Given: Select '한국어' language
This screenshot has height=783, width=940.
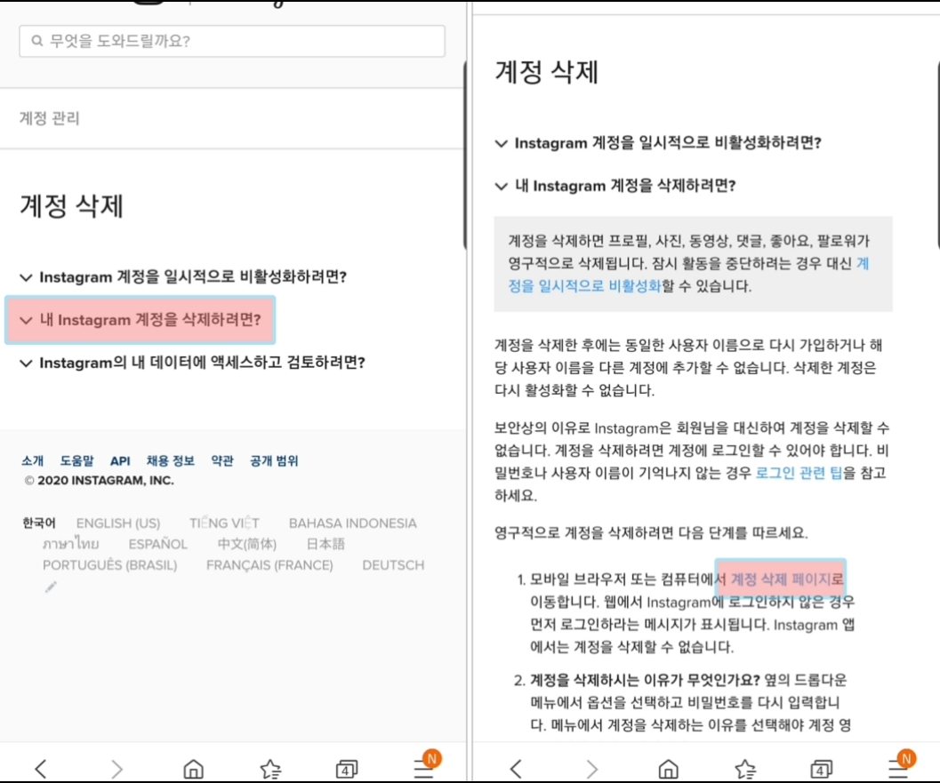Looking at the screenshot, I should [x=39, y=523].
